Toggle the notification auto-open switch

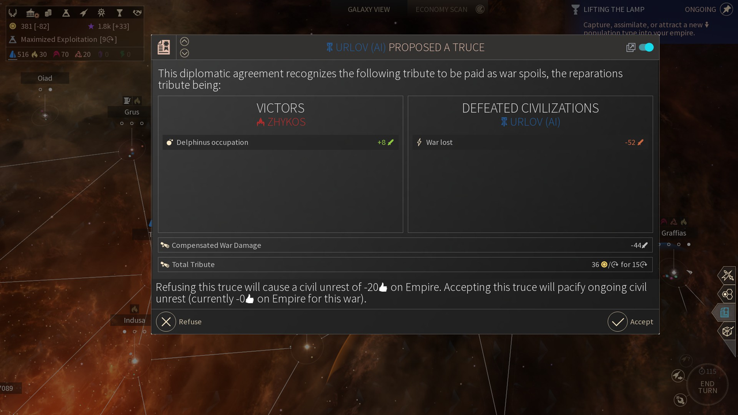[646, 47]
